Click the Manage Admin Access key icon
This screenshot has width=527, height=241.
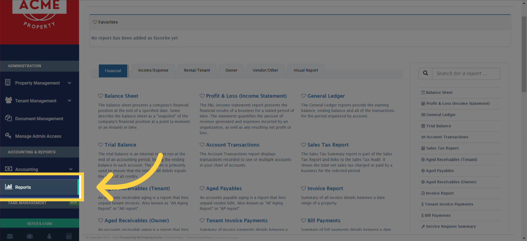(8, 136)
